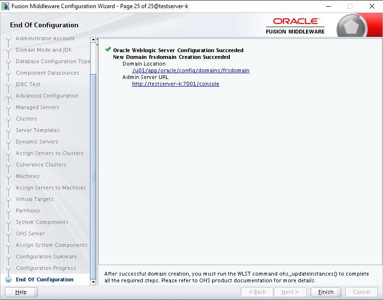Select Virtual Targets step
The width and height of the screenshot is (383, 300).
pyautogui.click(x=34, y=199)
